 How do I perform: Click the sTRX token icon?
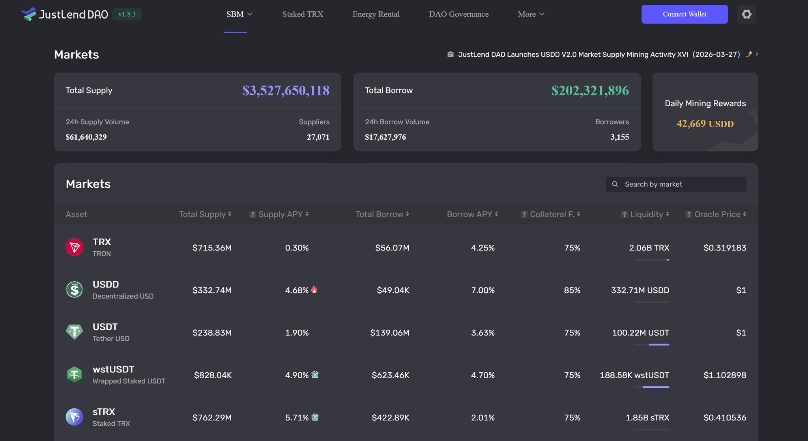tap(74, 417)
